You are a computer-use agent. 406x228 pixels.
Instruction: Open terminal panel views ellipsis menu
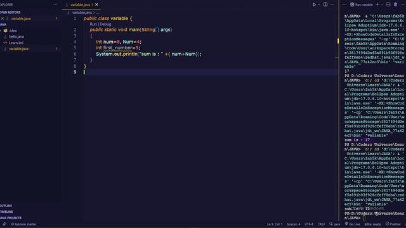tap(344, 4)
